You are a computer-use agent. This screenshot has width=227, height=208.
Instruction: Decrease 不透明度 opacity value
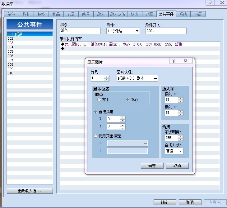(180, 139)
